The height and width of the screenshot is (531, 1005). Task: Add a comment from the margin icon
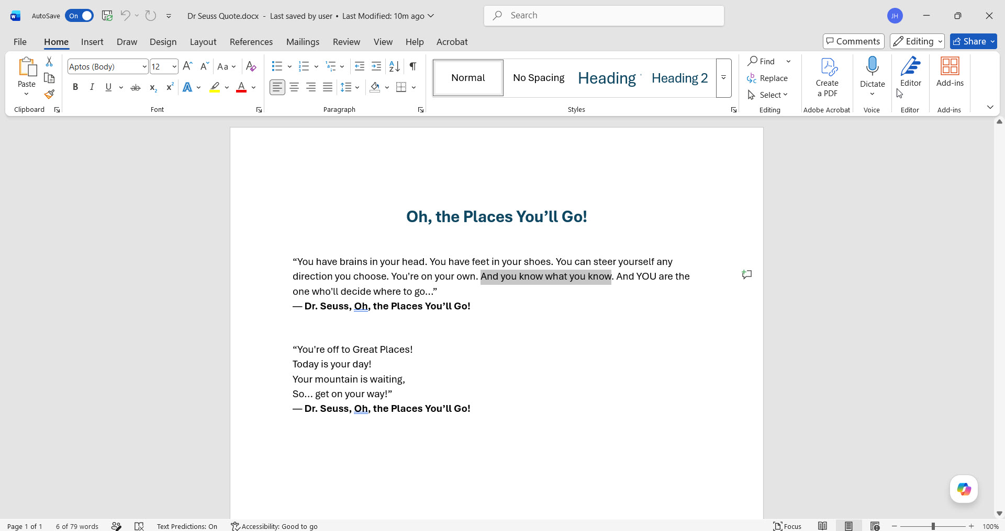(747, 274)
